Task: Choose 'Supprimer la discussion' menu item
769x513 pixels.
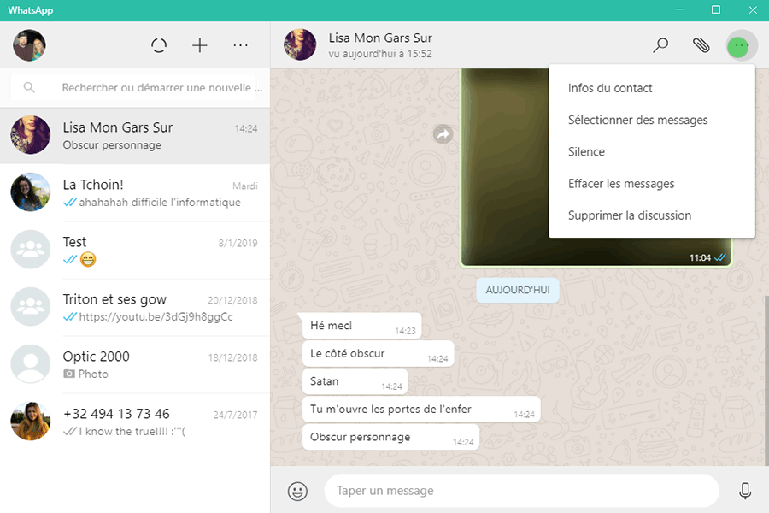Action: tap(630, 215)
